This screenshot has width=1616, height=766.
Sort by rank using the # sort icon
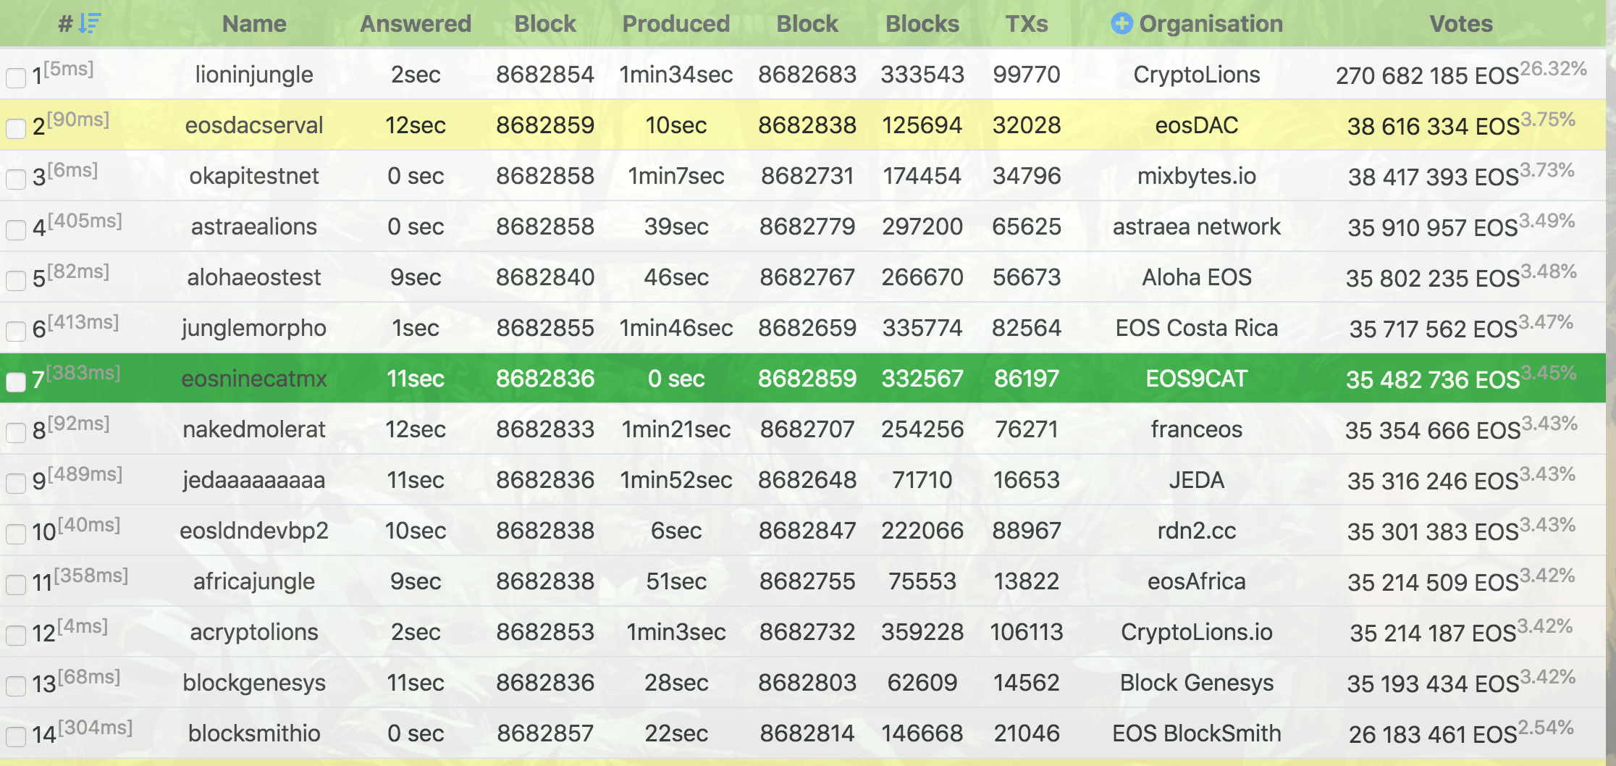(90, 24)
